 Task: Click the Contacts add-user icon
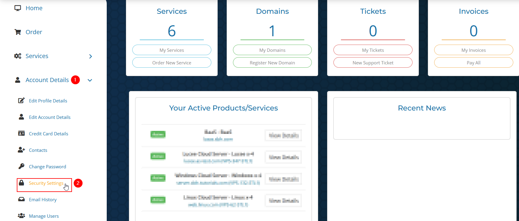pos(21,150)
